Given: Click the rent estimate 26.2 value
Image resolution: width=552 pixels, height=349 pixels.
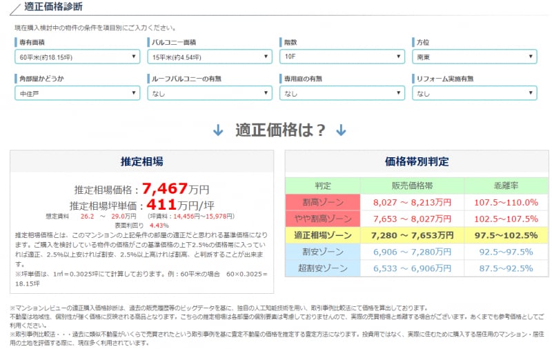Looking at the screenshot, I should coord(88,217).
